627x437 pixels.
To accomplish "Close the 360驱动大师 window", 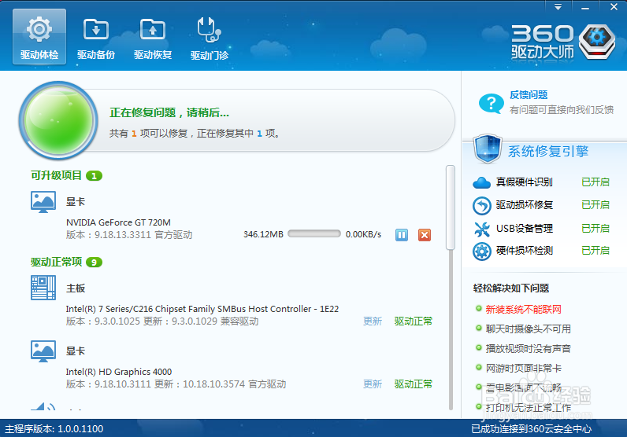I will point(614,7).
